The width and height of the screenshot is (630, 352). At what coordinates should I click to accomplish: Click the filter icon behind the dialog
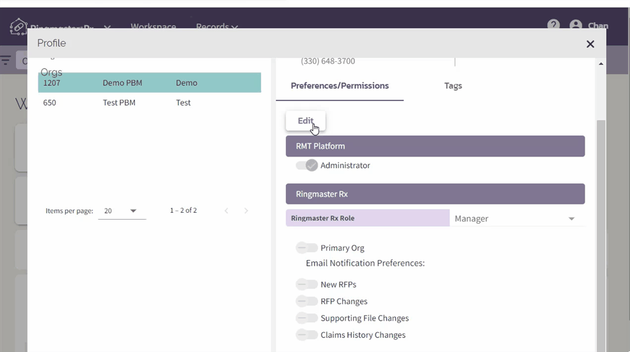coord(6,61)
